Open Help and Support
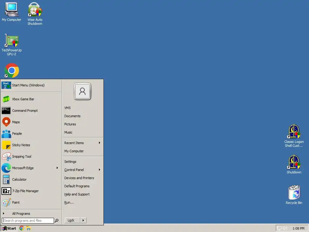This screenshot has width=309, height=232. [83, 194]
